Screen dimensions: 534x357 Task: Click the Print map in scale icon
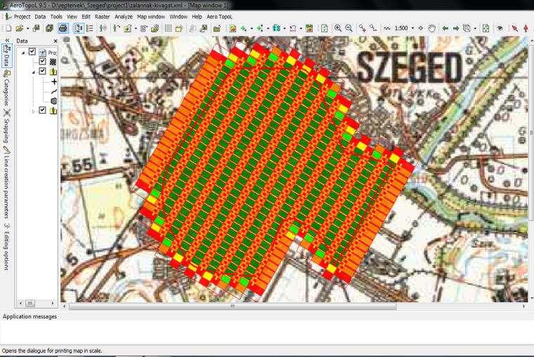(63, 29)
